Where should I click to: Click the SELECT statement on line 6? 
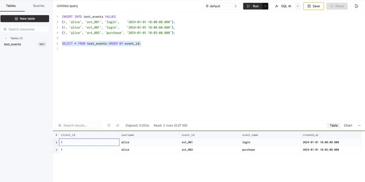pyautogui.click(x=101, y=44)
